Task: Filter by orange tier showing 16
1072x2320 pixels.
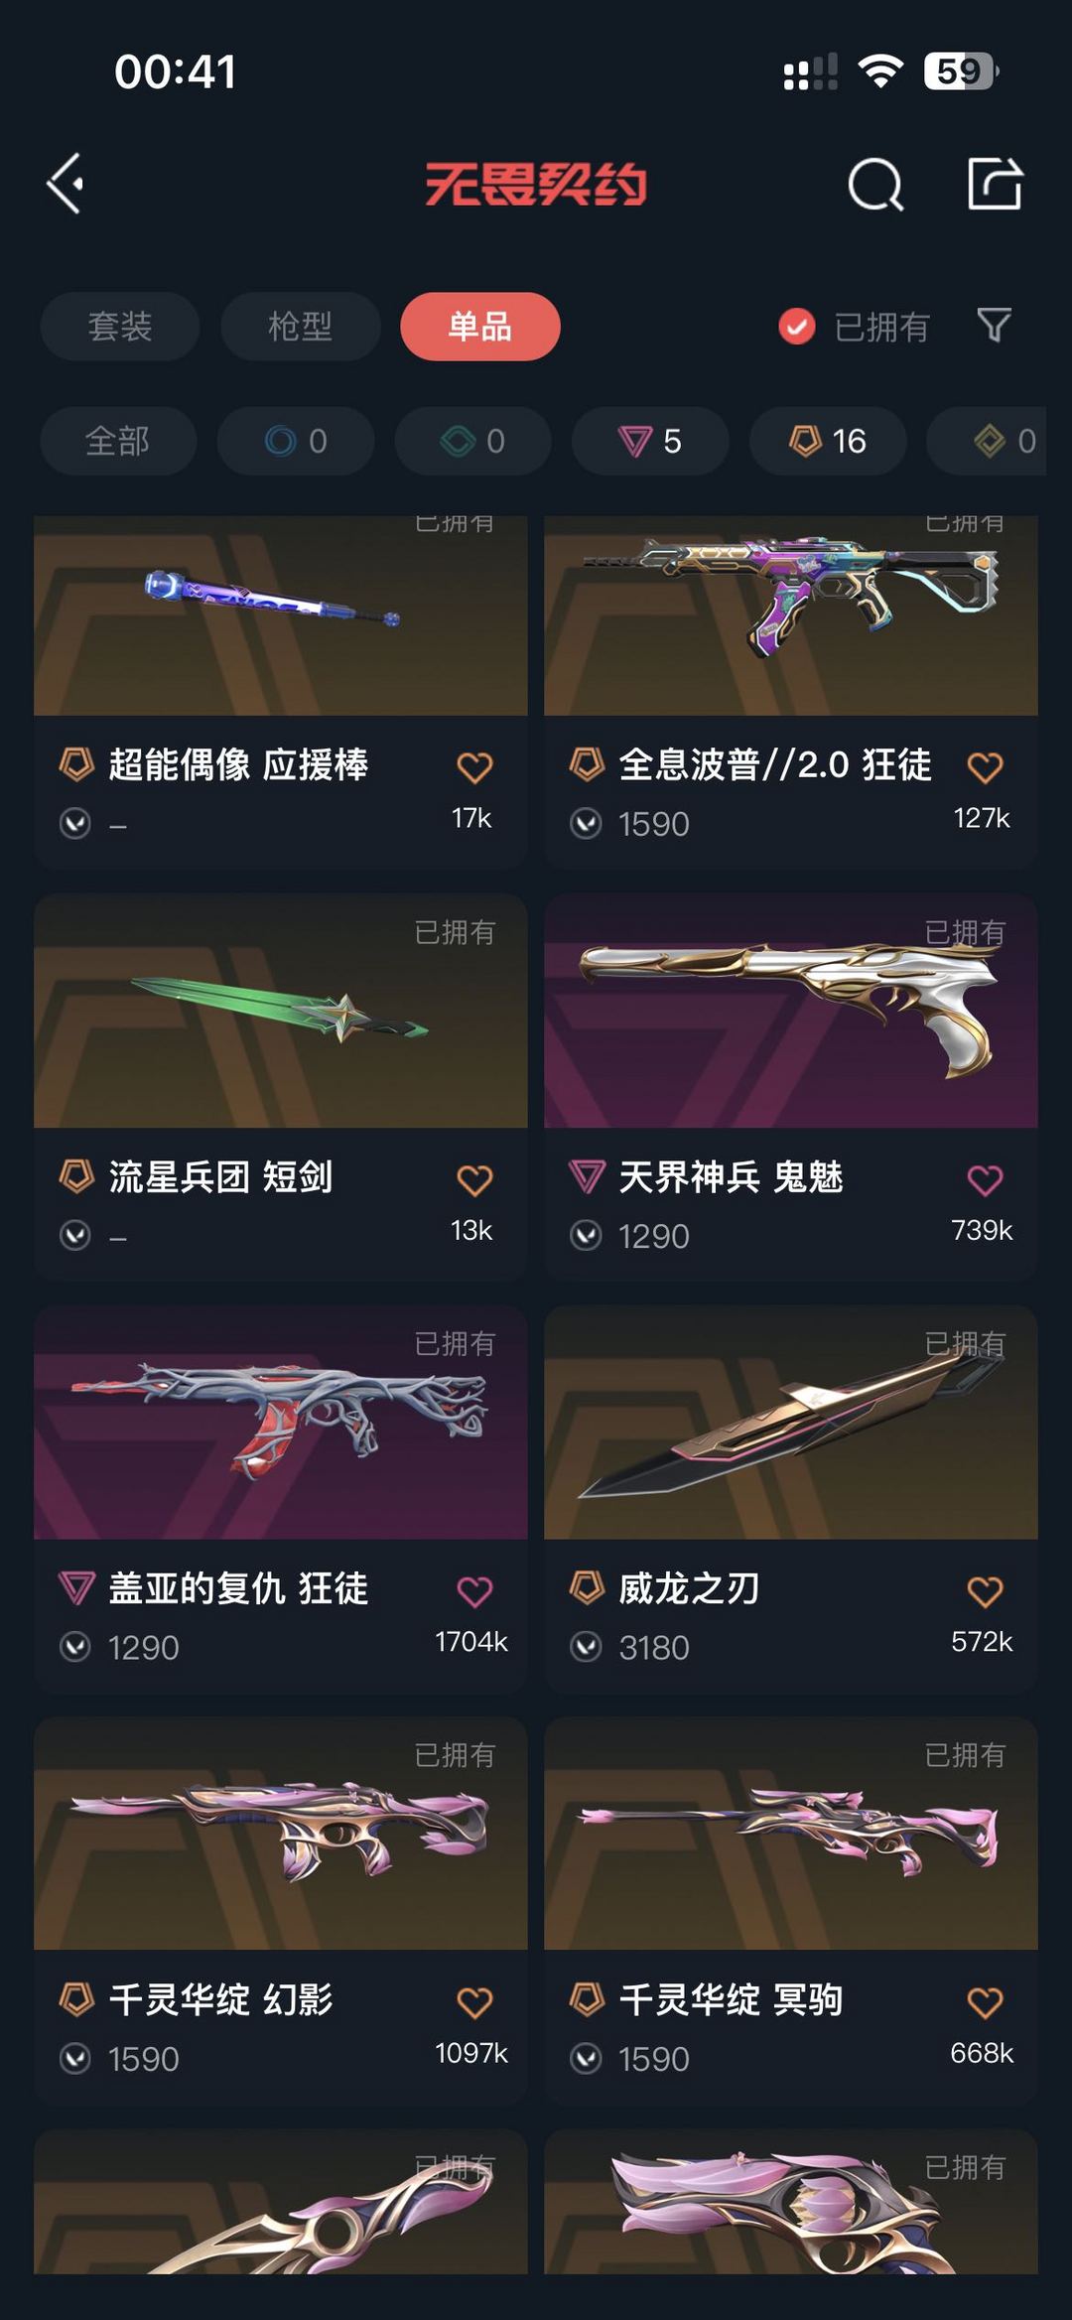Action: coord(828,441)
